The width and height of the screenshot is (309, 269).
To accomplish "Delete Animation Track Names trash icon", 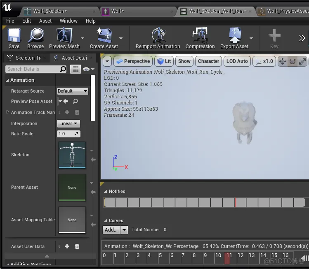I will pos(77,112).
